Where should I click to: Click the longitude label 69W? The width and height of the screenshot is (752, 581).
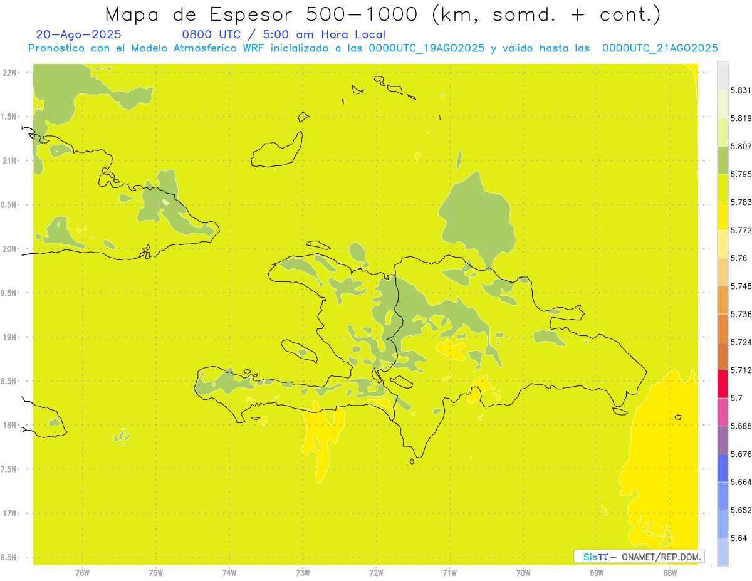coord(596,572)
